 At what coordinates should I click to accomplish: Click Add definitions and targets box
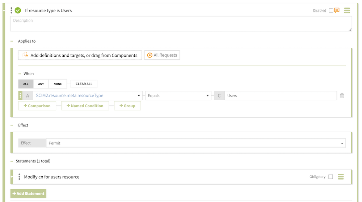(x=80, y=55)
